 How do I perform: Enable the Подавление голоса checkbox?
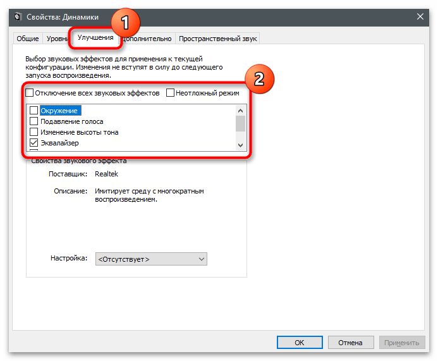tap(33, 121)
